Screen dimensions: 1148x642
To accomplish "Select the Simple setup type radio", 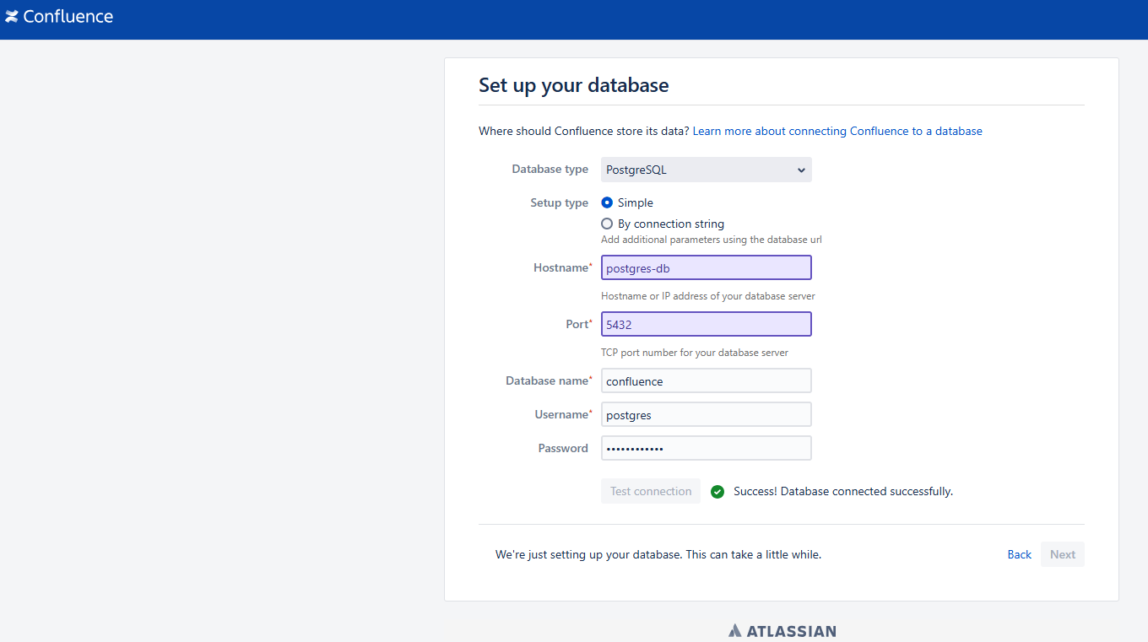I will coord(607,202).
